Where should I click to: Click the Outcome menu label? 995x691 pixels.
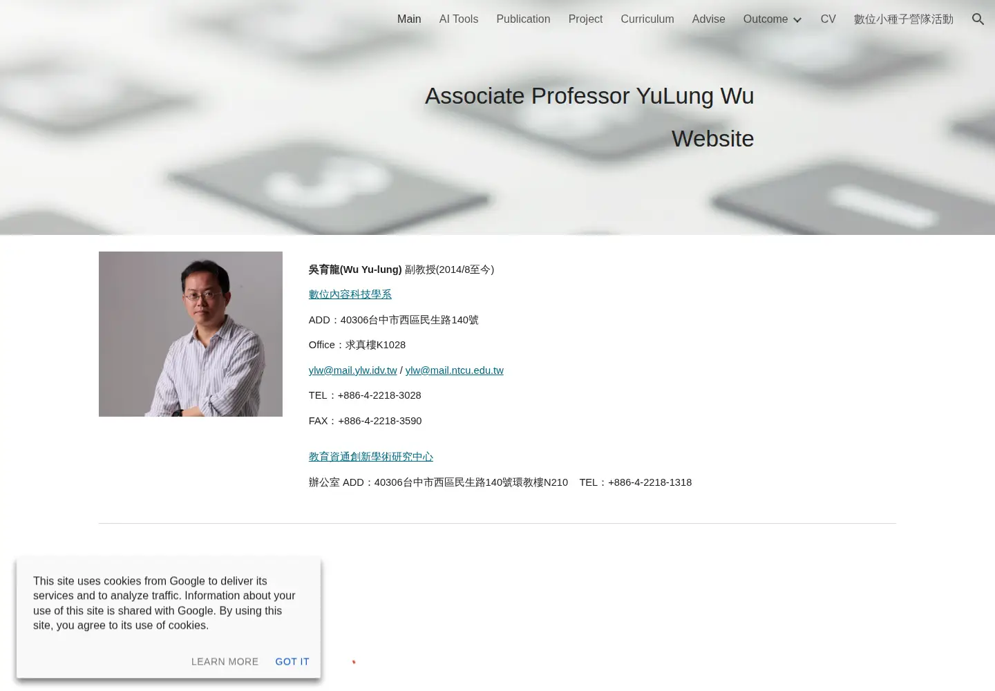[766, 19]
